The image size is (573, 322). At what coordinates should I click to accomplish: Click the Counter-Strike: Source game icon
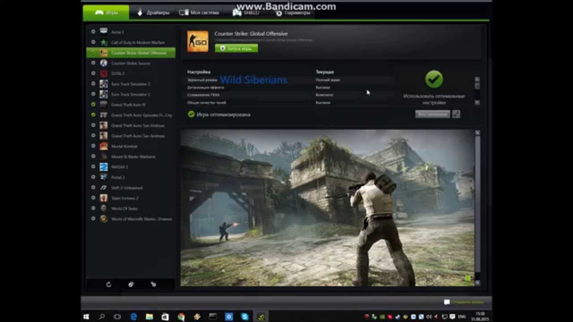104,63
